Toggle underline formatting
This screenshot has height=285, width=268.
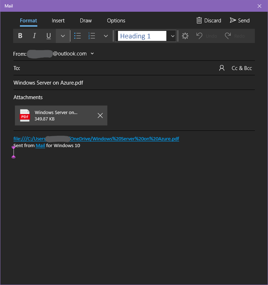tap(49, 36)
